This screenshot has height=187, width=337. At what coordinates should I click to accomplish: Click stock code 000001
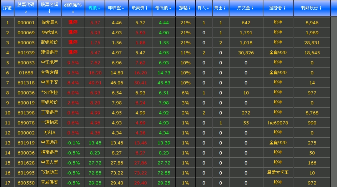pos(26,23)
